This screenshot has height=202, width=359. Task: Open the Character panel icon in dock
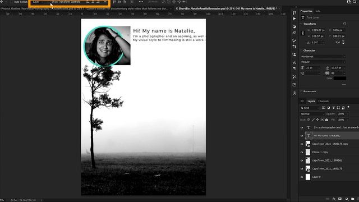pyautogui.click(x=294, y=62)
